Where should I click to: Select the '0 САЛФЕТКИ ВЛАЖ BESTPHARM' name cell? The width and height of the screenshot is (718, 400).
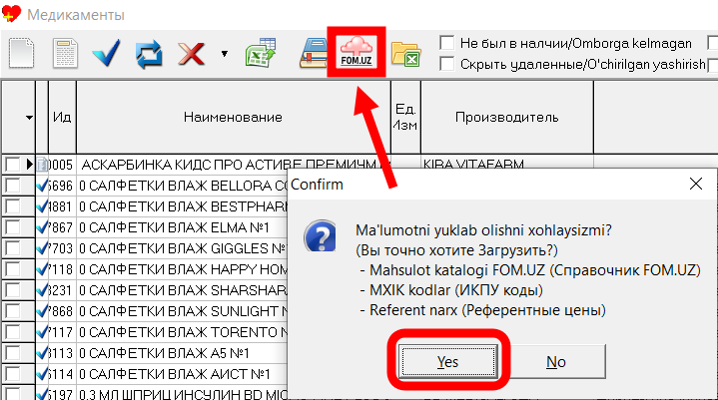pos(183,206)
